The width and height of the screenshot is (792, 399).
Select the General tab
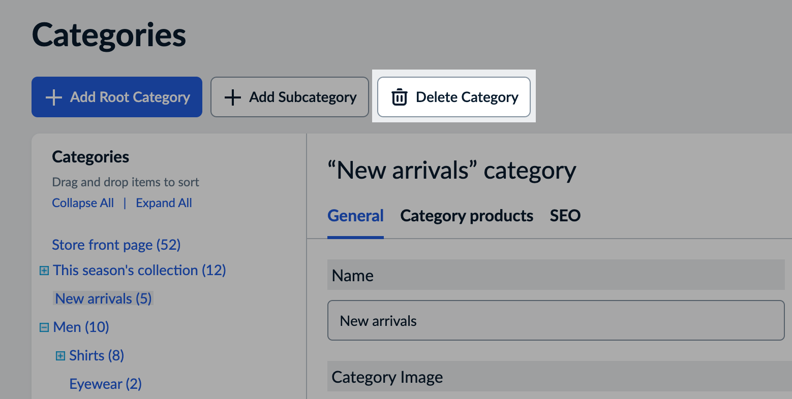(356, 216)
